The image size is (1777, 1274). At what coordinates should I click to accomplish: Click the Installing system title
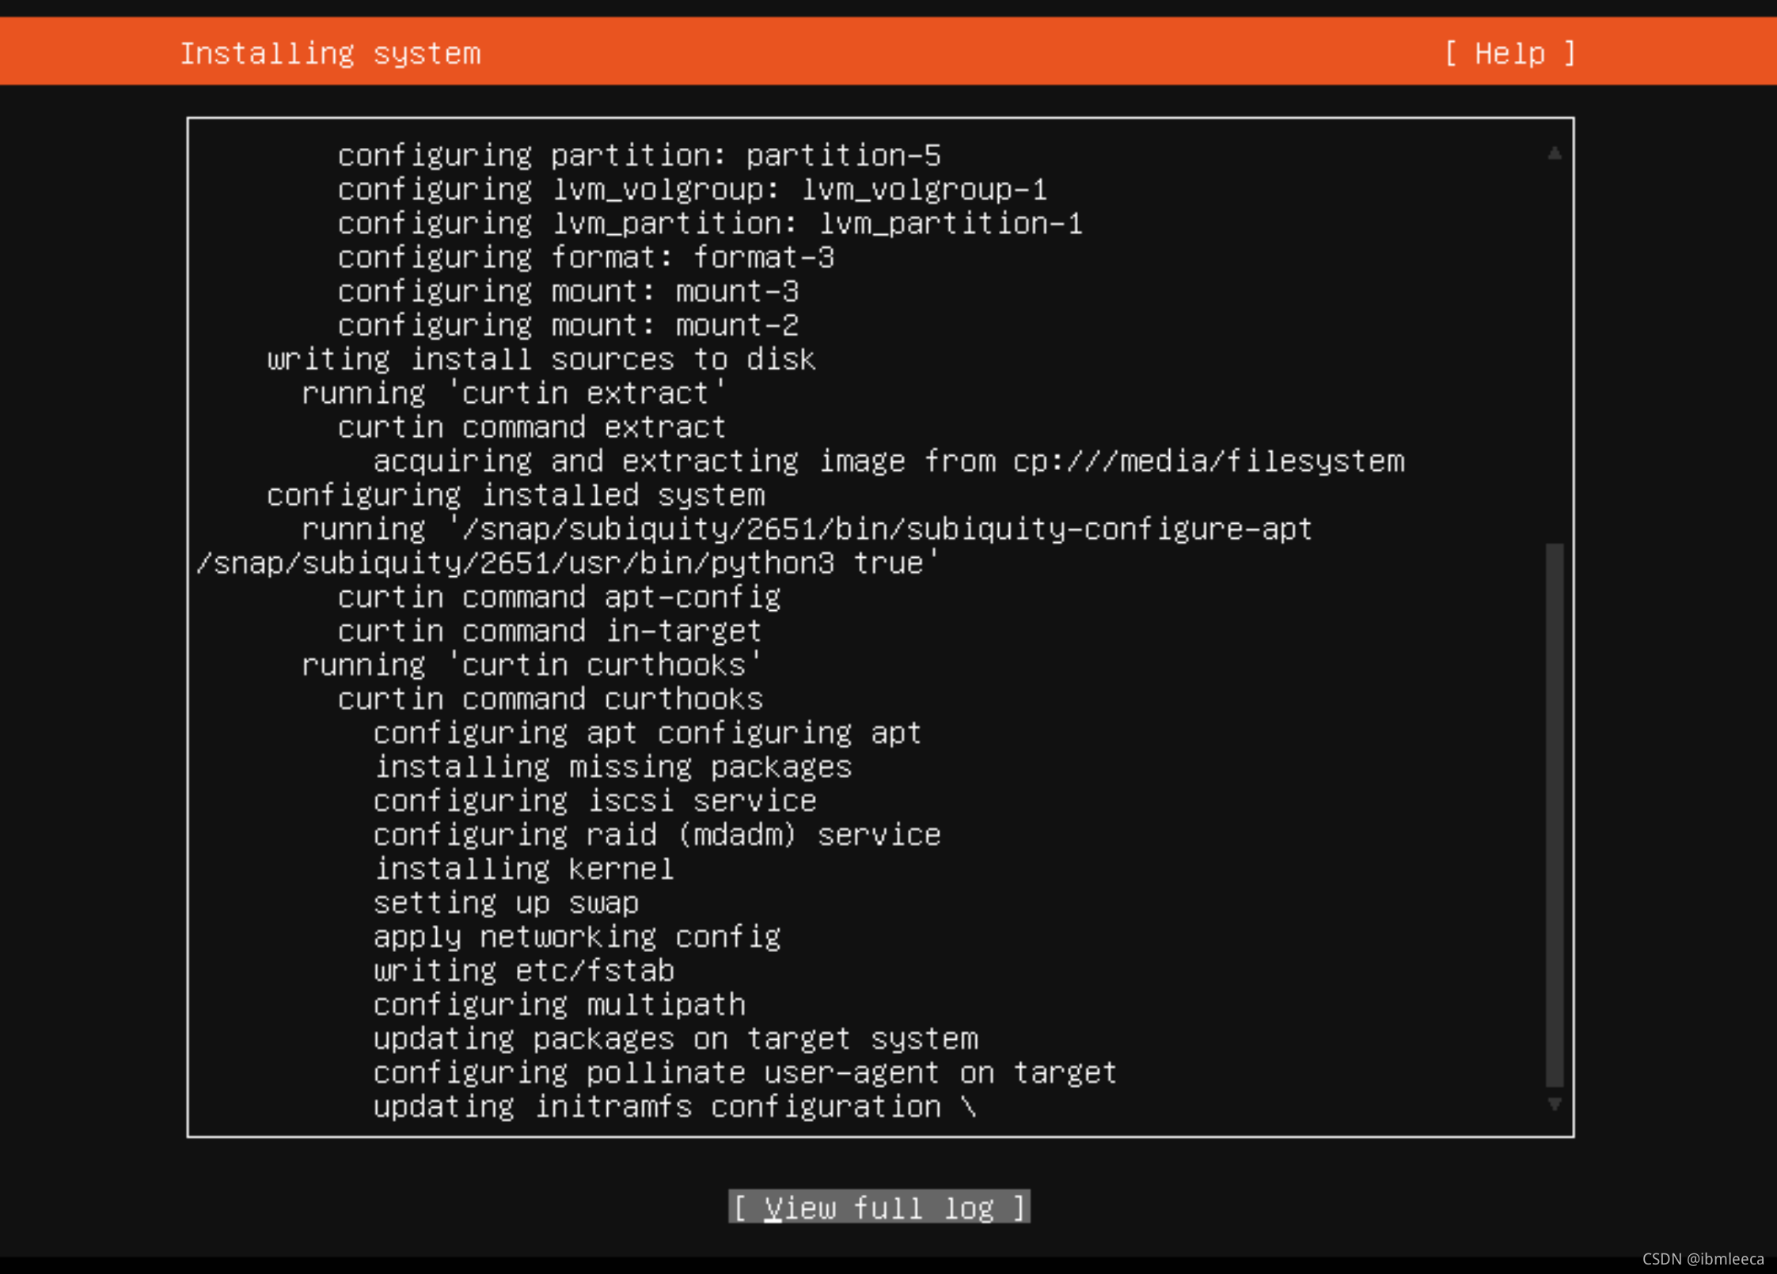(330, 54)
